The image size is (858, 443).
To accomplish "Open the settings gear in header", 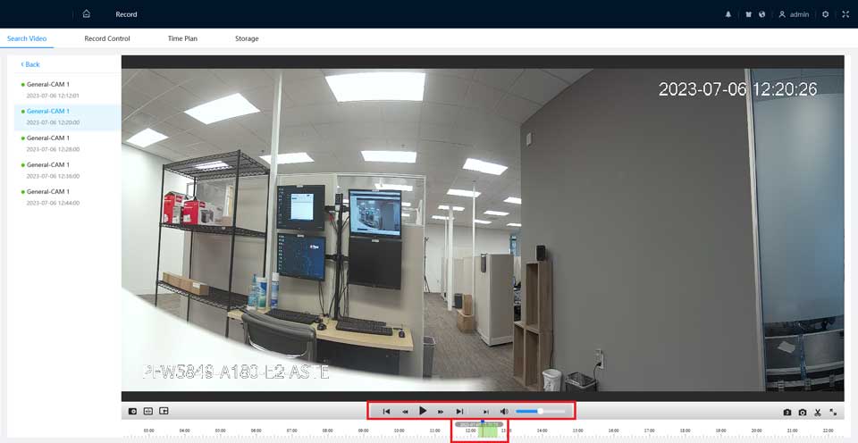I will [825, 14].
